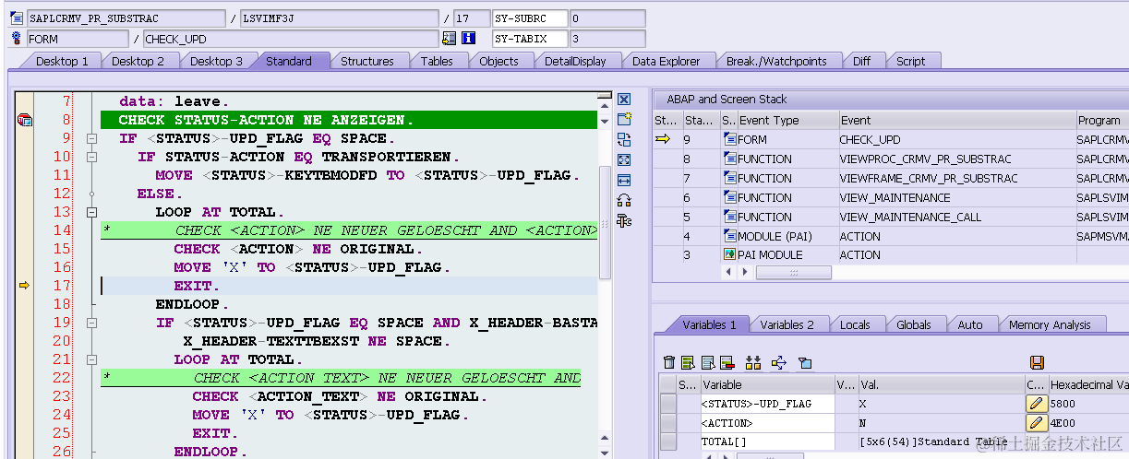
Task: Click the gear icon beside the FORM field
Action: (x=16, y=39)
